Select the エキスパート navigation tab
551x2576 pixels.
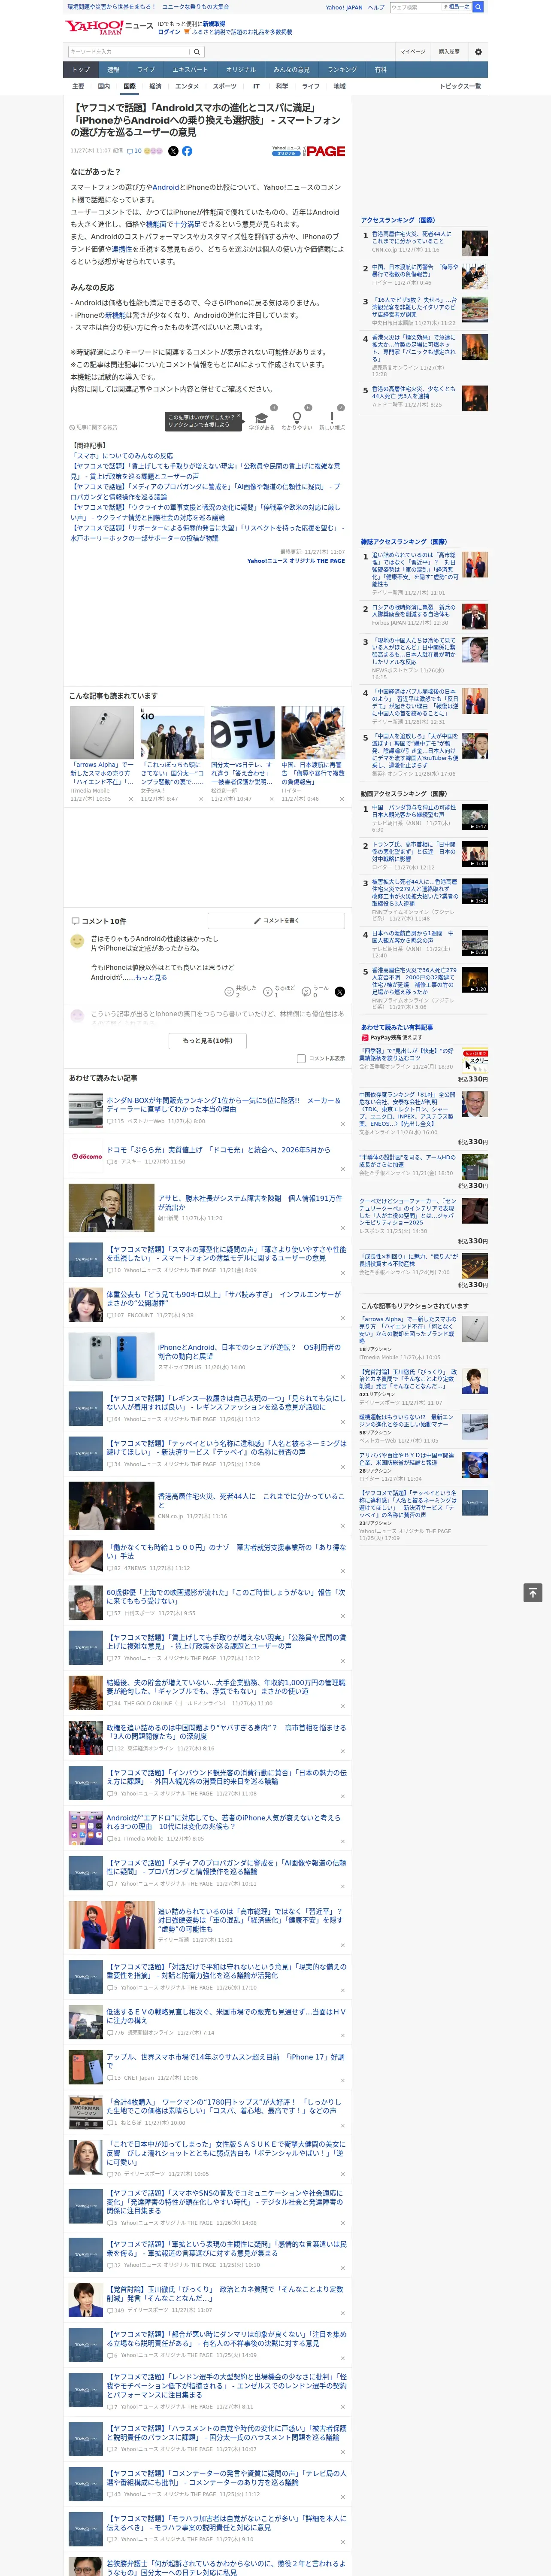[190, 70]
